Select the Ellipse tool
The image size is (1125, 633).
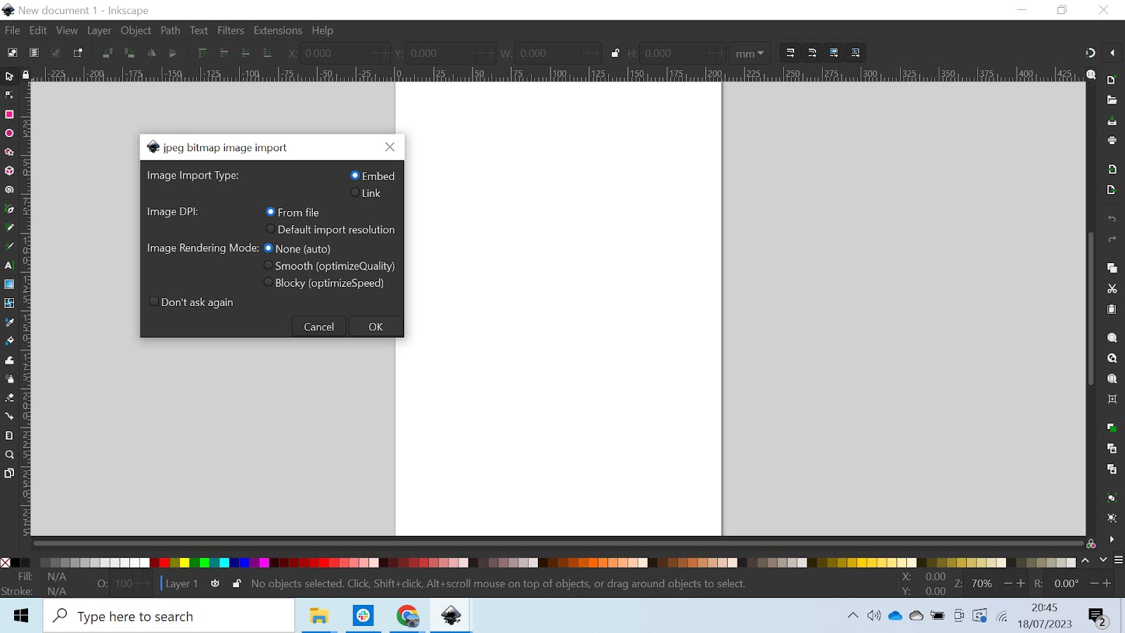9,133
